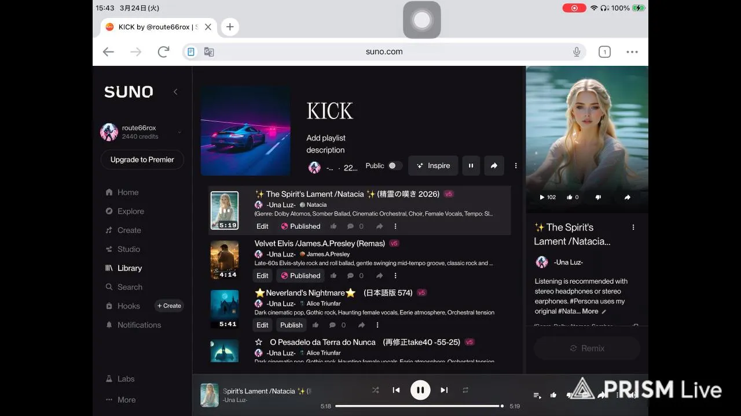Like The Spirit's Lament in list
Viewport: 741px width, 416px height.
click(x=333, y=226)
